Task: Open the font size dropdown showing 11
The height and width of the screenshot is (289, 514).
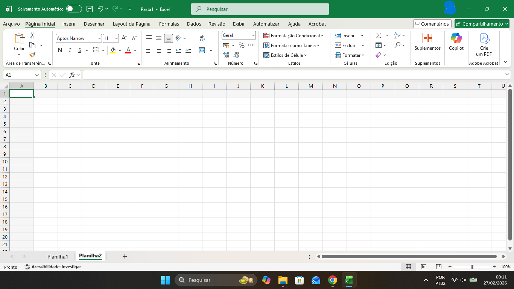Action: click(x=116, y=38)
